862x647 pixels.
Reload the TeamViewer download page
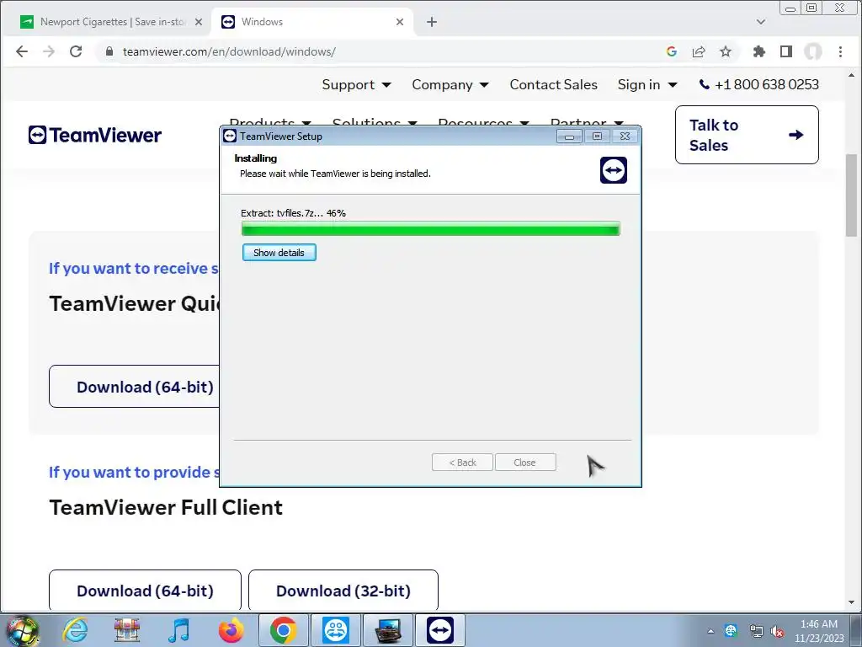pyautogui.click(x=76, y=51)
